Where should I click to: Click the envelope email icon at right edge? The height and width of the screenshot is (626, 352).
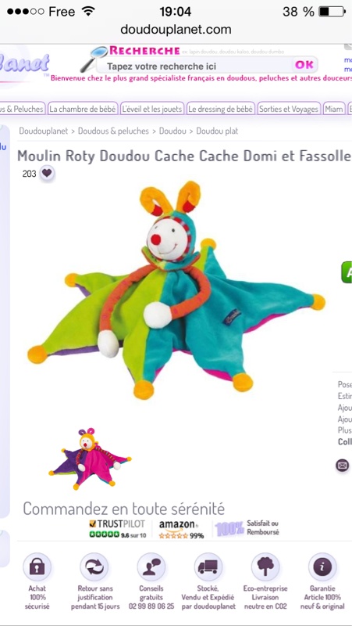tap(343, 466)
